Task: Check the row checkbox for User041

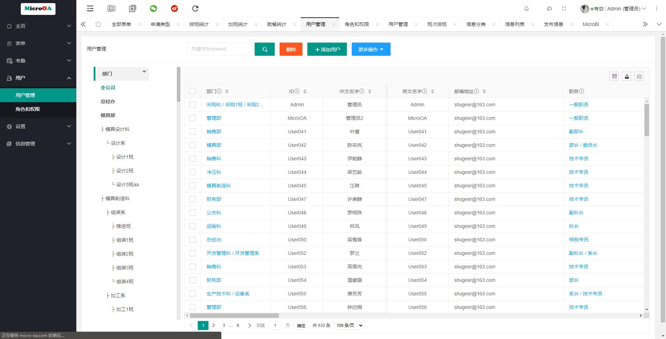Action: click(x=193, y=132)
